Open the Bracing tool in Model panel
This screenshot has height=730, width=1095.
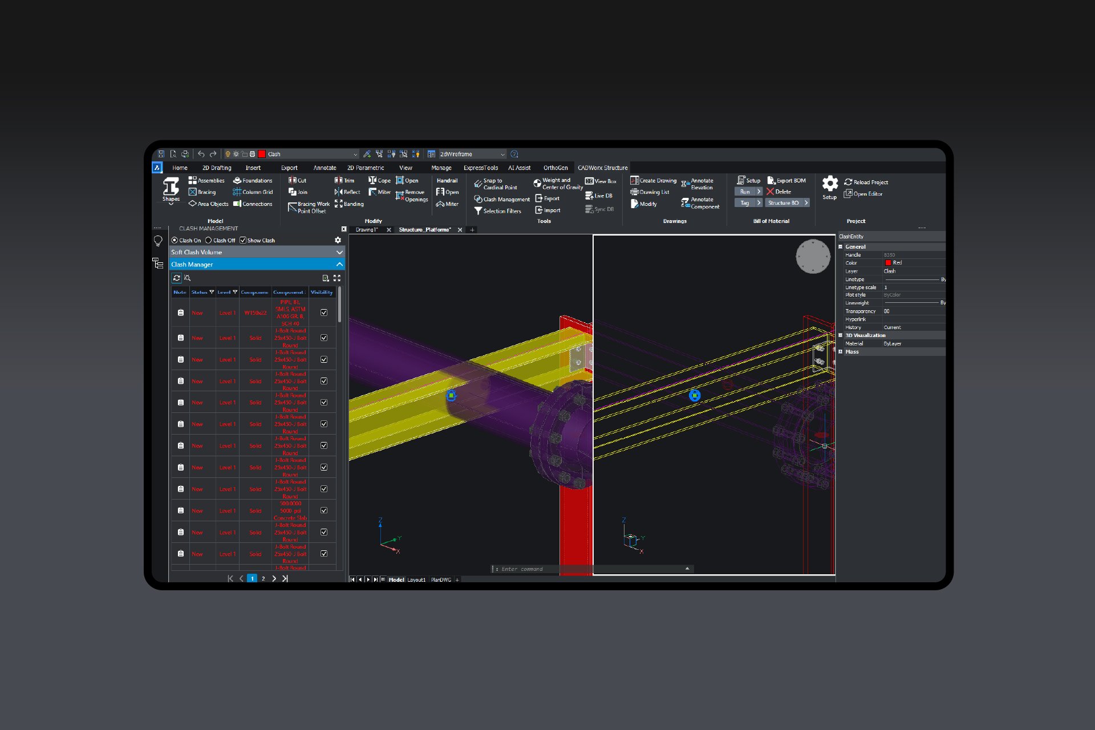click(203, 192)
